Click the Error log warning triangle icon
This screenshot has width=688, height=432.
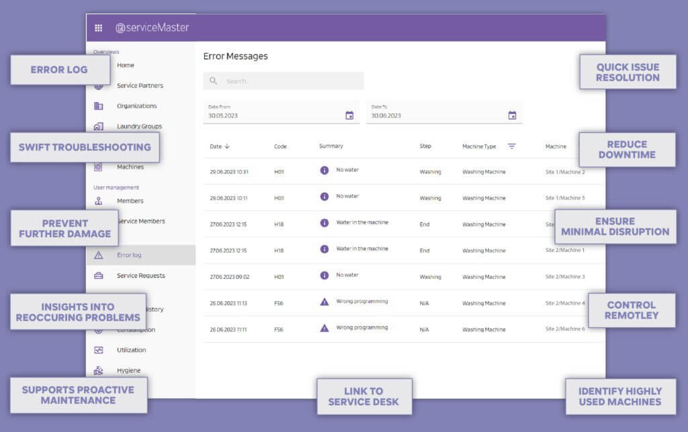(x=99, y=255)
